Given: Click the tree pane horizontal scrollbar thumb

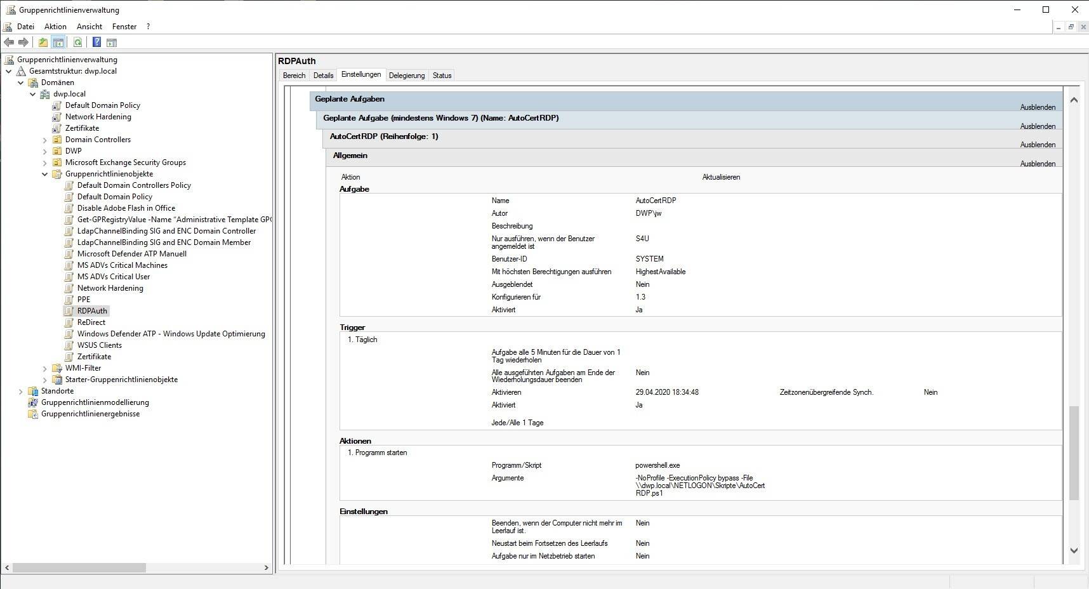Looking at the screenshot, I should [x=79, y=567].
